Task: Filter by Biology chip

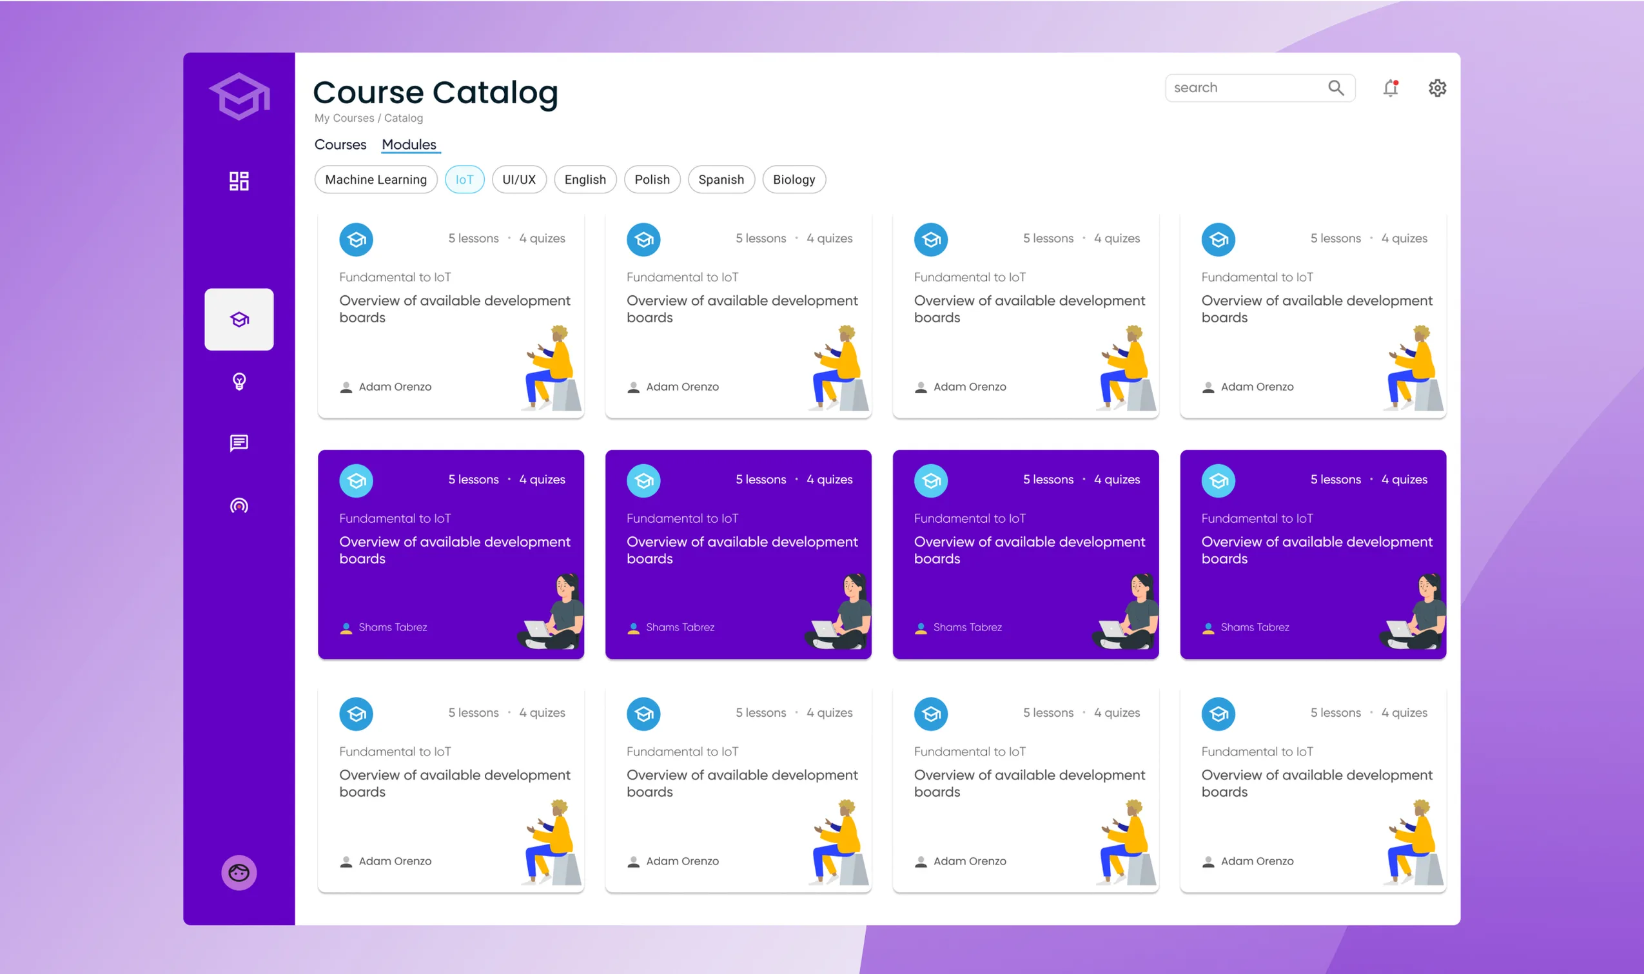Action: coord(794,180)
